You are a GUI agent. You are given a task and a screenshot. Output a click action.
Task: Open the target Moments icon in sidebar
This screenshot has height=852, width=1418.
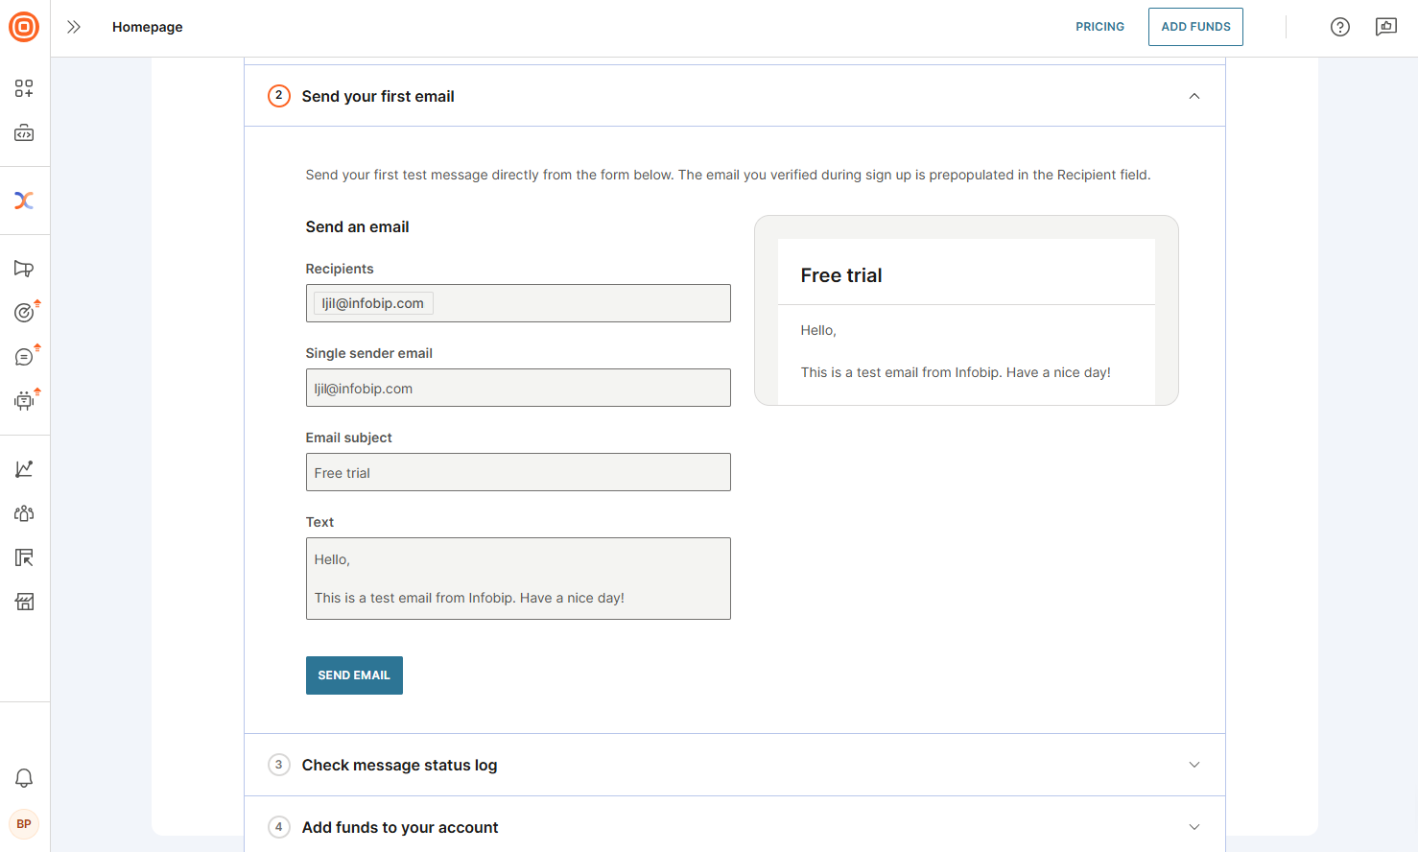point(24,313)
